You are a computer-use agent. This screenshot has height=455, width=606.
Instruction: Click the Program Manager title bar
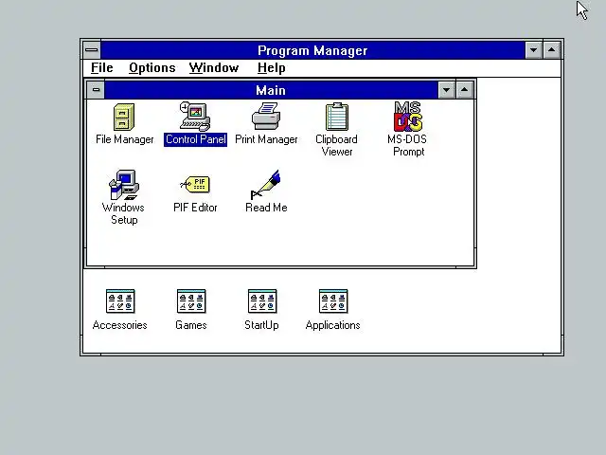[x=312, y=50]
